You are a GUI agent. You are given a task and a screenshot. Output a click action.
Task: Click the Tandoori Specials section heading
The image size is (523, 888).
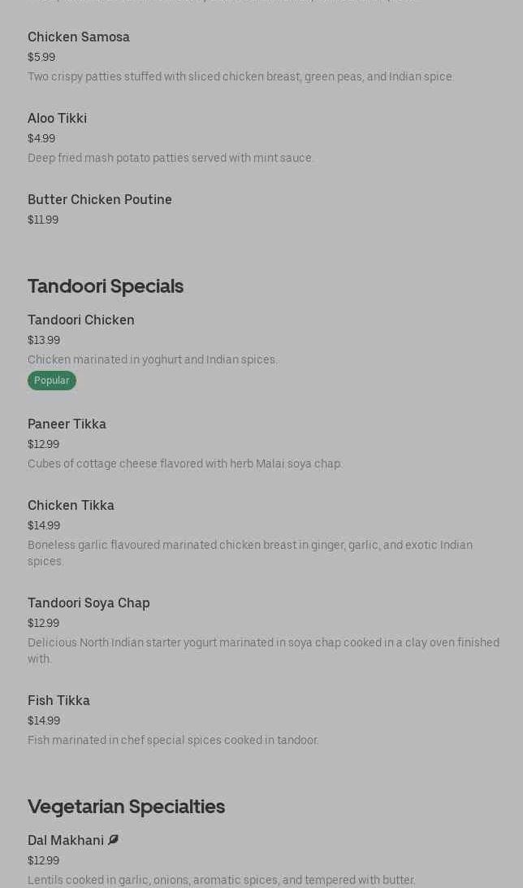point(106,285)
